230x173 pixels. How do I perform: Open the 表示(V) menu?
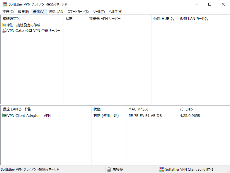pyautogui.click(x=39, y=12)
